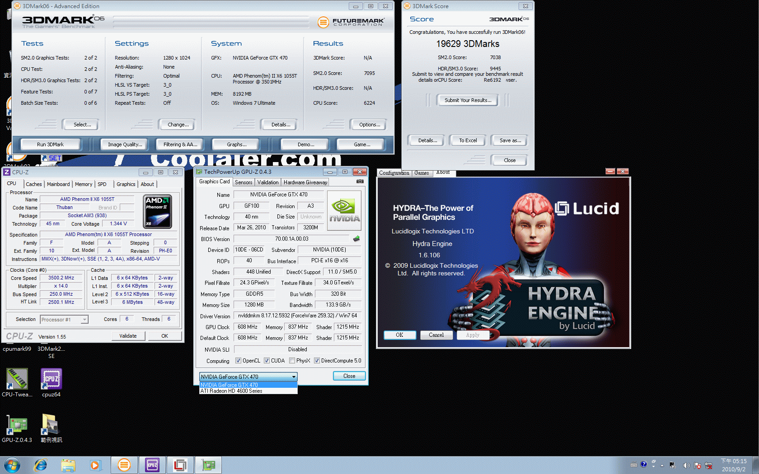Toggle the DirectCompute 5.0 checkbox

tap(317, 361)
